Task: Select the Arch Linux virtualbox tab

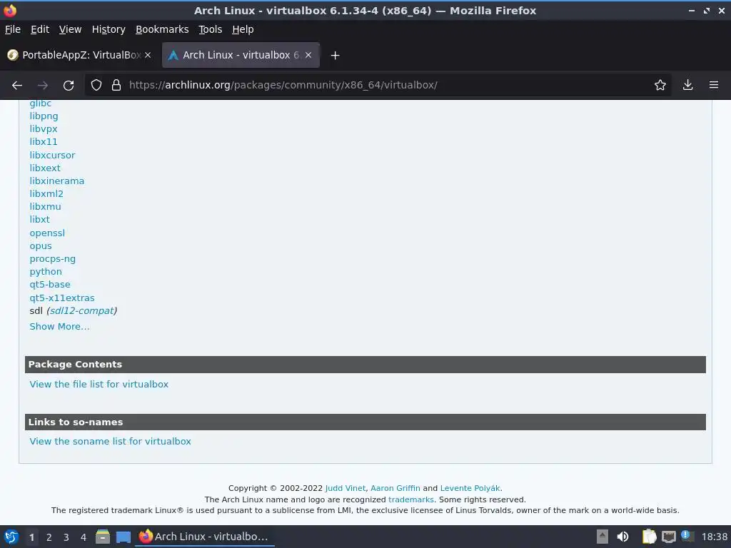Action: pyautogui.click(x=241, y=55)
